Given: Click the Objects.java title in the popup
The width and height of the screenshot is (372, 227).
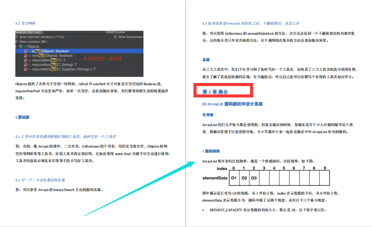Looking at the screenshot, I should [x=115, y=32].
